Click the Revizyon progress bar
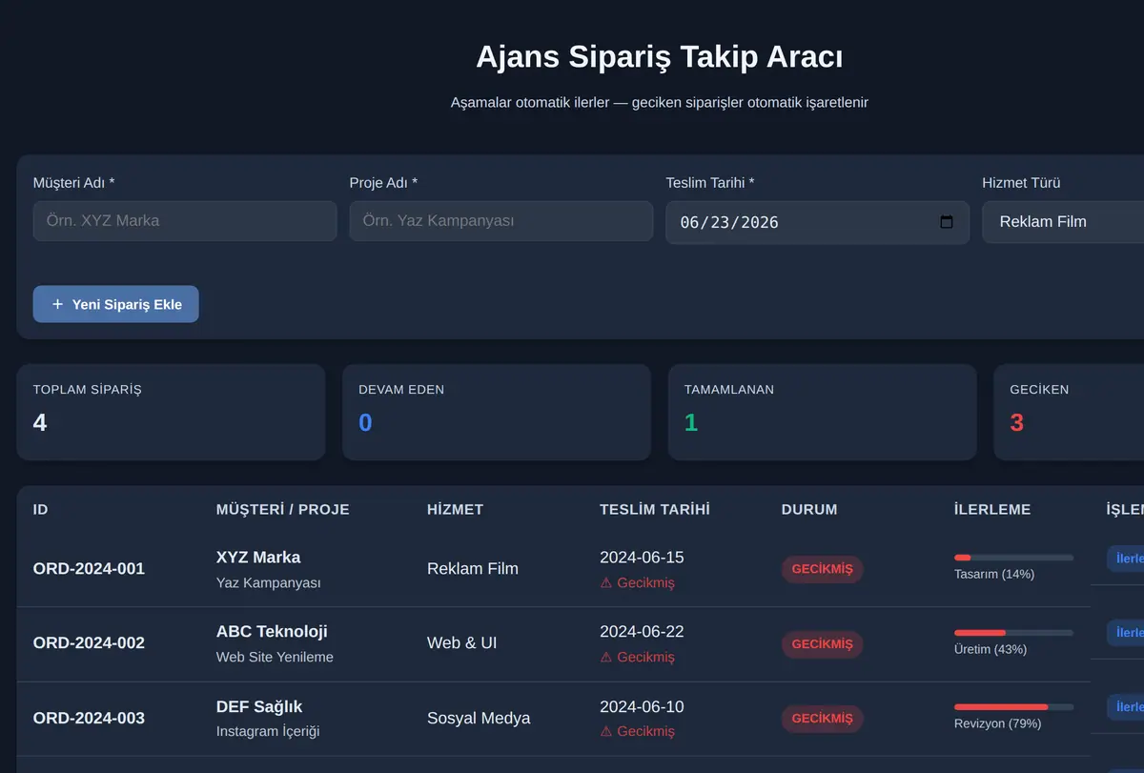The image size is (1144, 773). click(x=1013, y=707)
